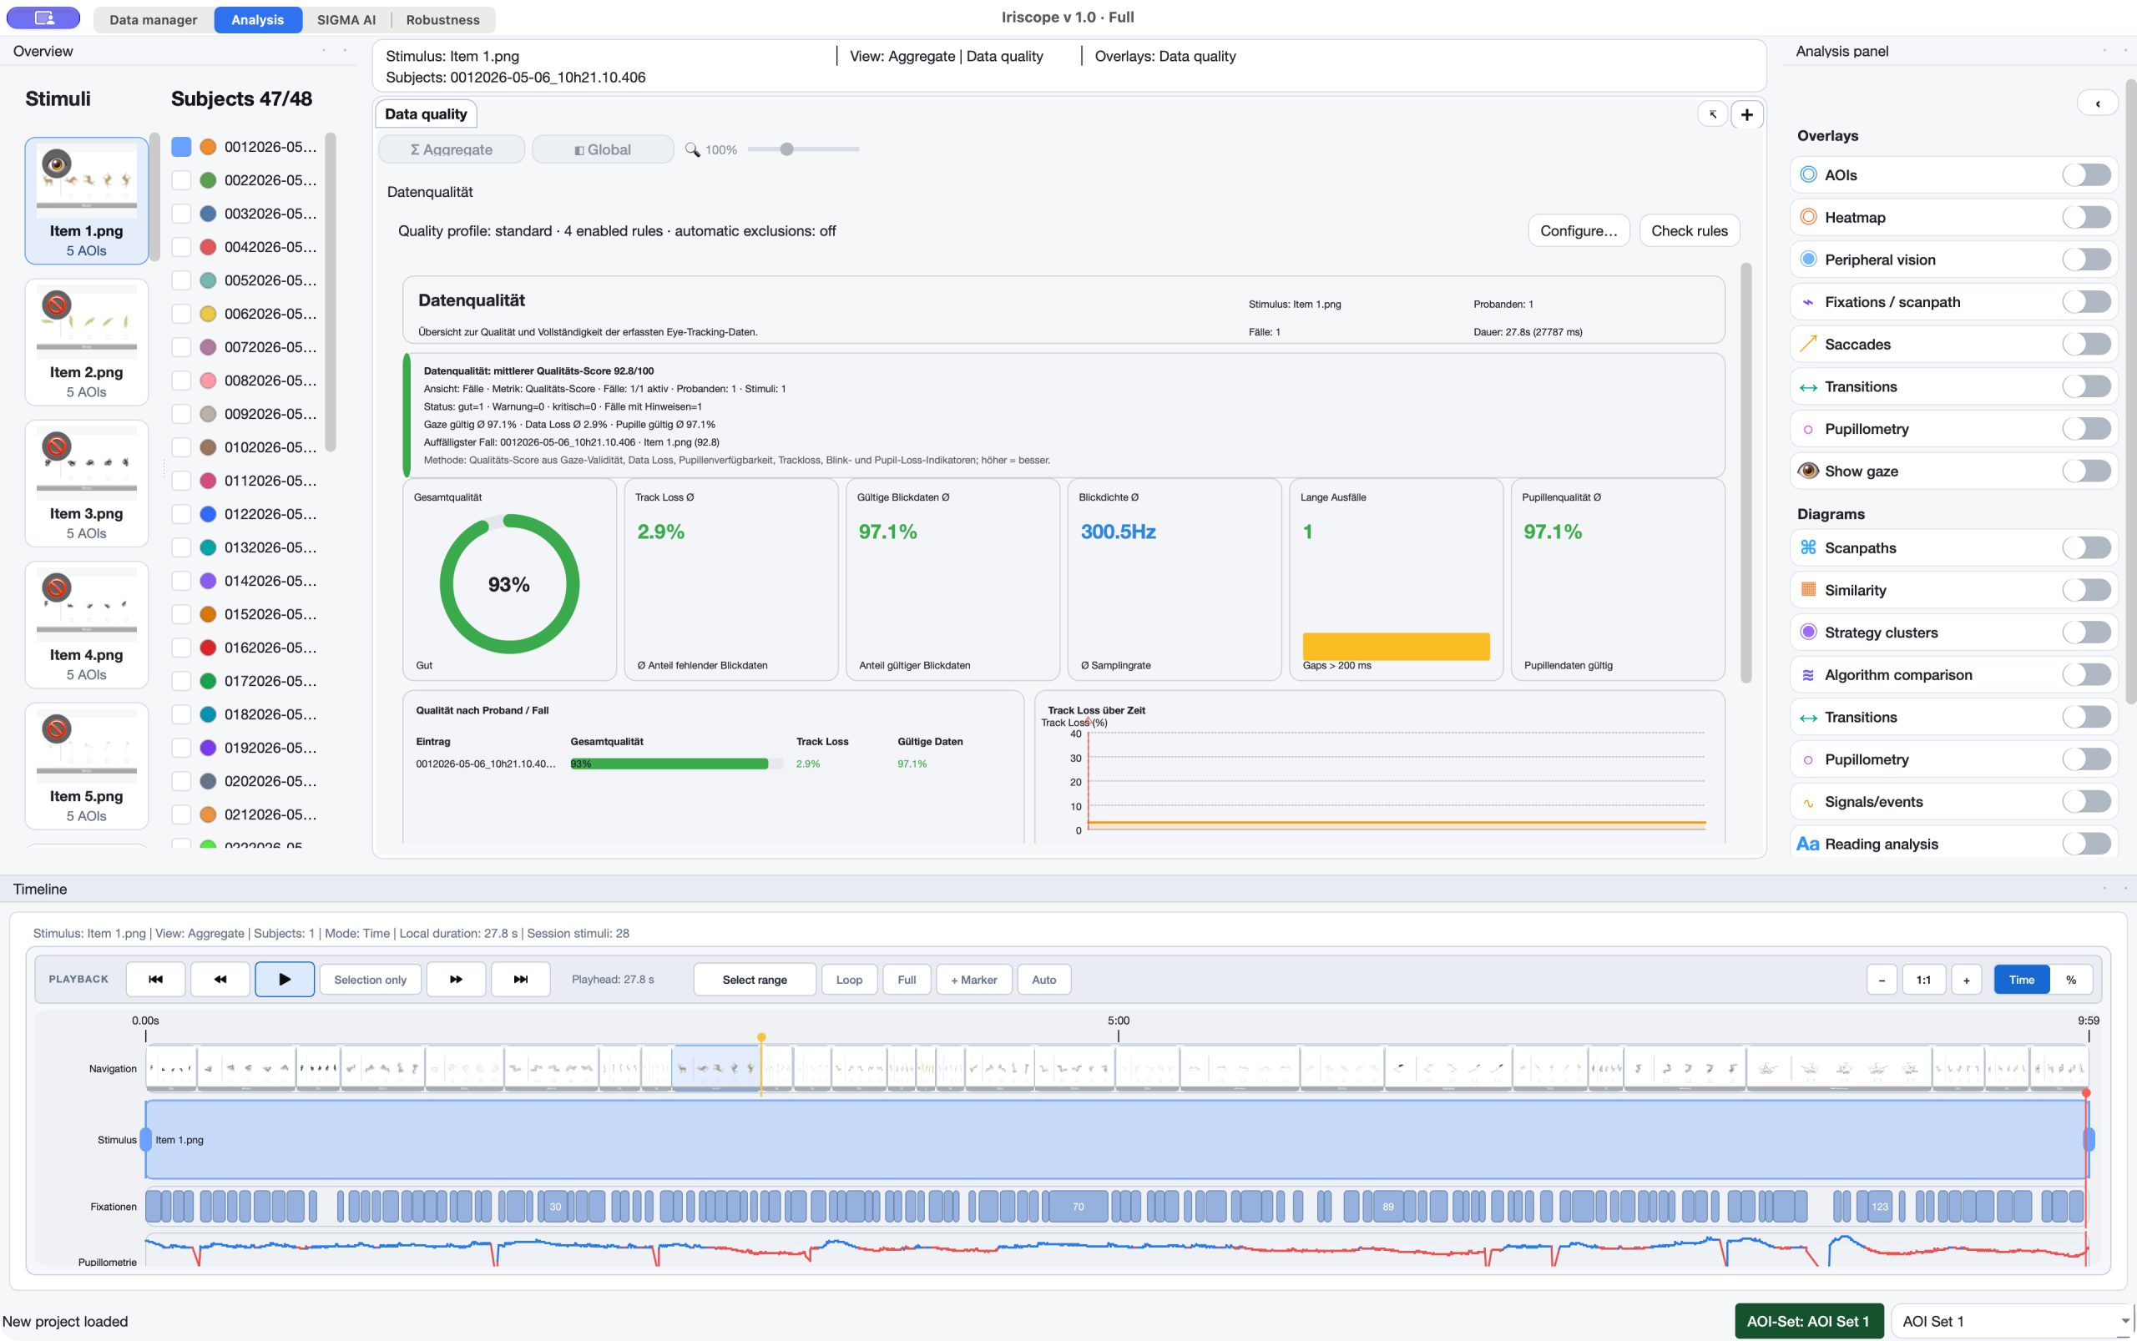
Task: Click the Similarity square icon
Action: (1808, 590)
